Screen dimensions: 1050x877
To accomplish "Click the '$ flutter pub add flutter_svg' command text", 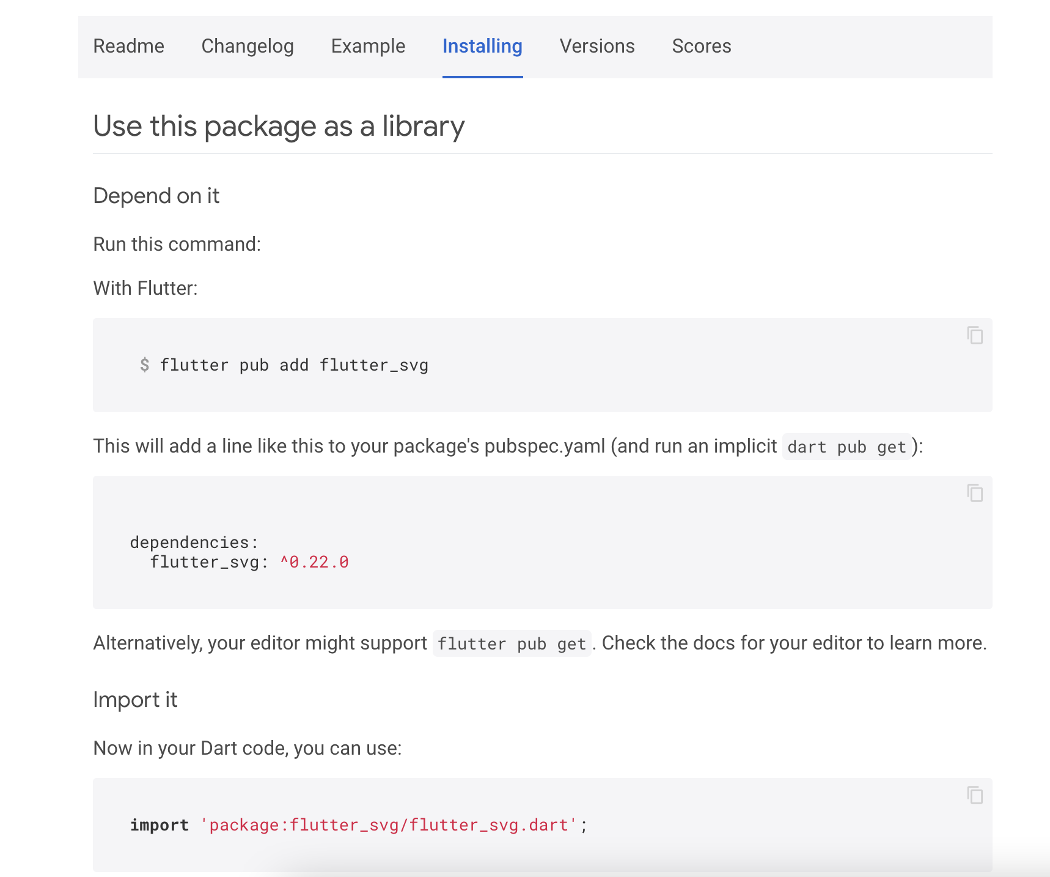I will pyautogui.click(x=284, y=365).
